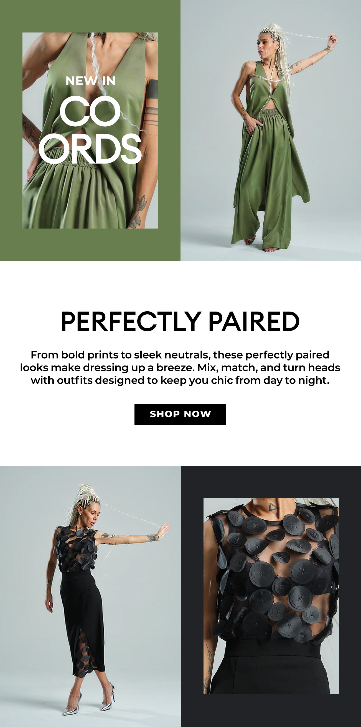This screenshot has width=361, height=727.
Task: Open the full-length green co-ord model photo
Action: 271,131
